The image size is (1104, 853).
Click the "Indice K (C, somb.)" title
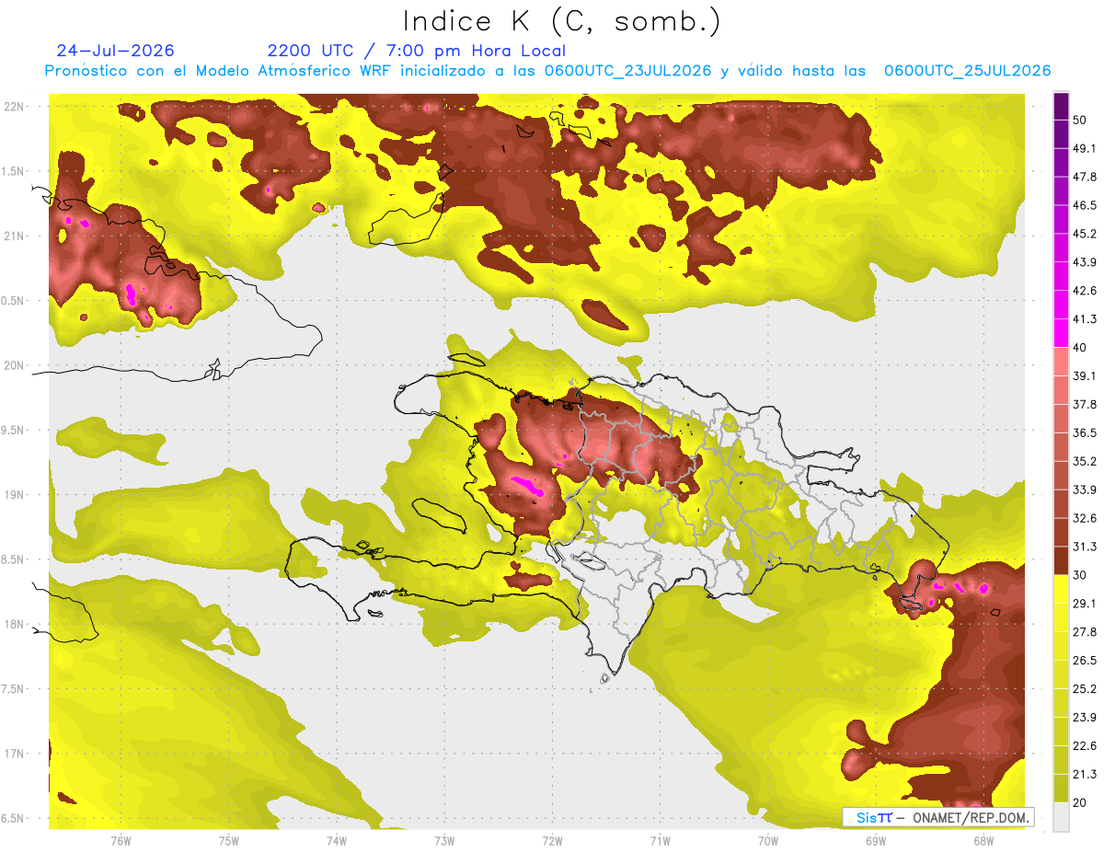coord(562,21)
